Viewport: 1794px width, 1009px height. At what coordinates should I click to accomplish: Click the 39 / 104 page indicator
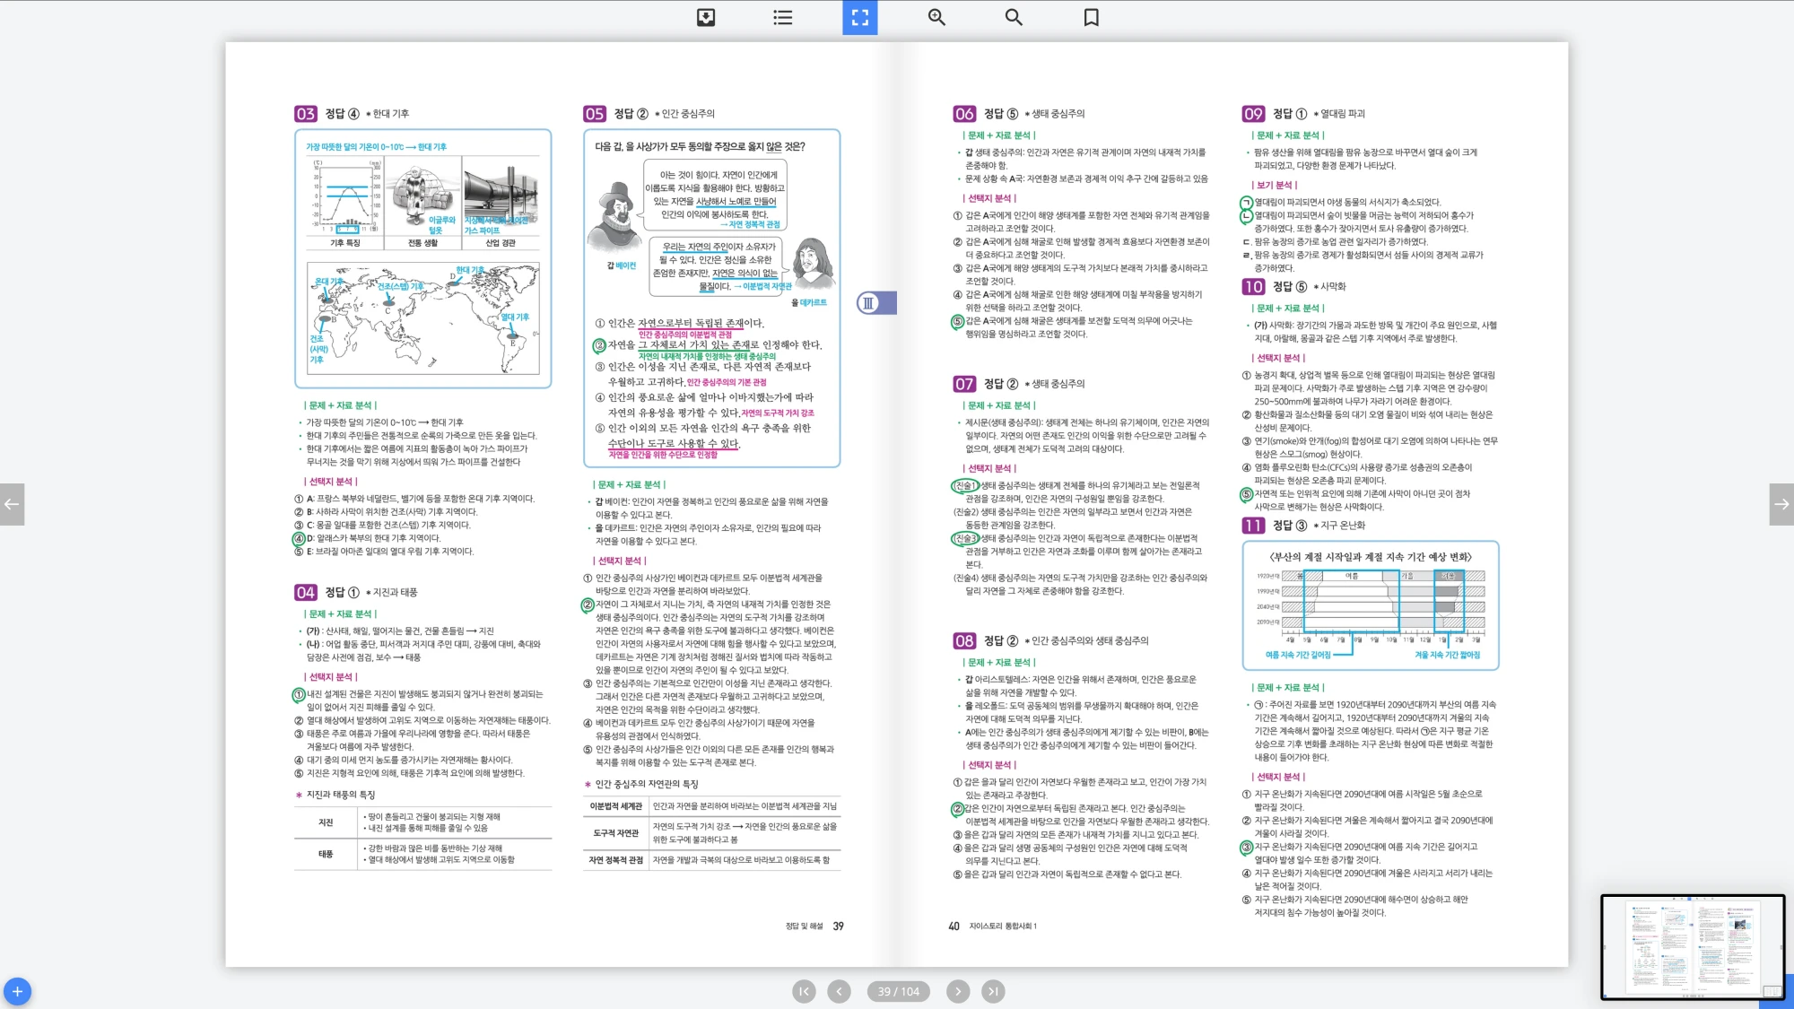click(898, 991)
